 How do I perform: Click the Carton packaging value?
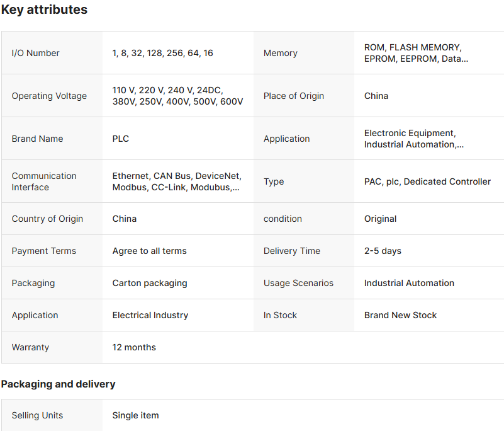click(x=150, y=283)
